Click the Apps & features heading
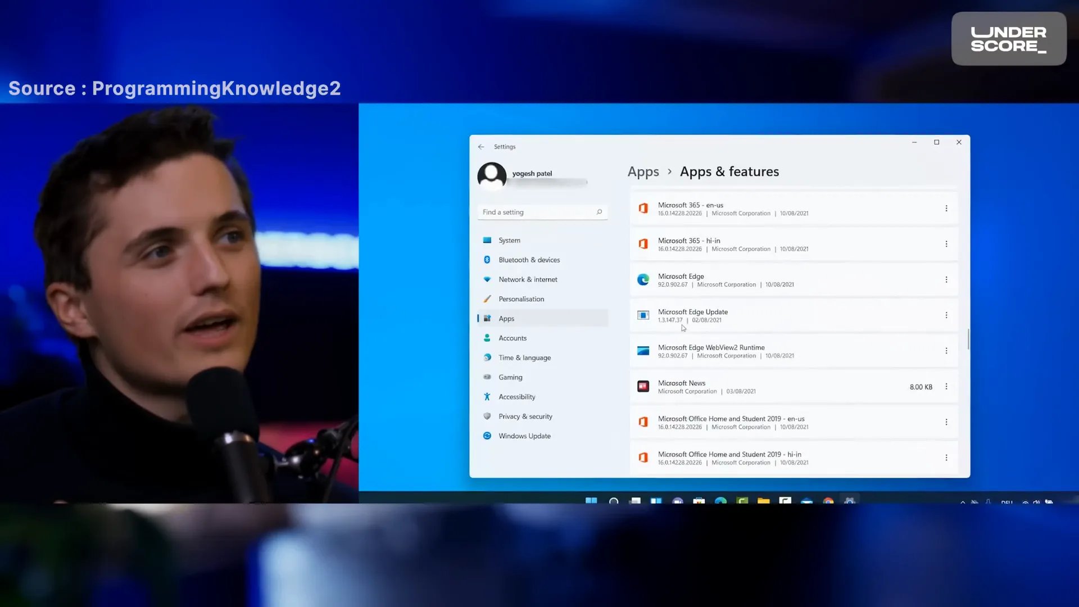The height and width of the screenshot is (607, 1079). click(x=729, y=172)
